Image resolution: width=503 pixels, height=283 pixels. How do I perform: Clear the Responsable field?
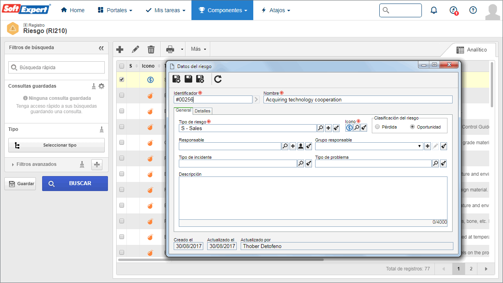tap(309, 146)
